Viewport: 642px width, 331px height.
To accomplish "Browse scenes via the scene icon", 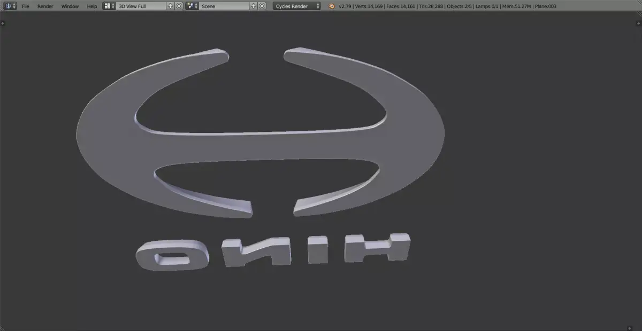I will coord(192,6).
